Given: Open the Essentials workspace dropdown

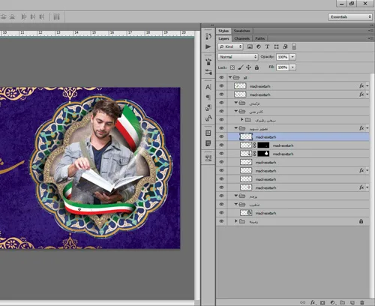Looking at the screenshot, I should [350, 17].
